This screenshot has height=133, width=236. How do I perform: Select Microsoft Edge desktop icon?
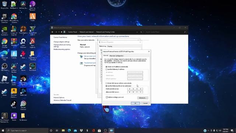click(x=4, y=55)
